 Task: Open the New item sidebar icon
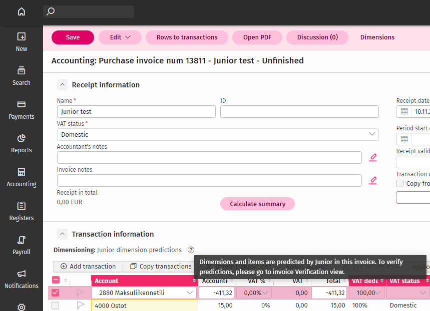tap(21, 42)
